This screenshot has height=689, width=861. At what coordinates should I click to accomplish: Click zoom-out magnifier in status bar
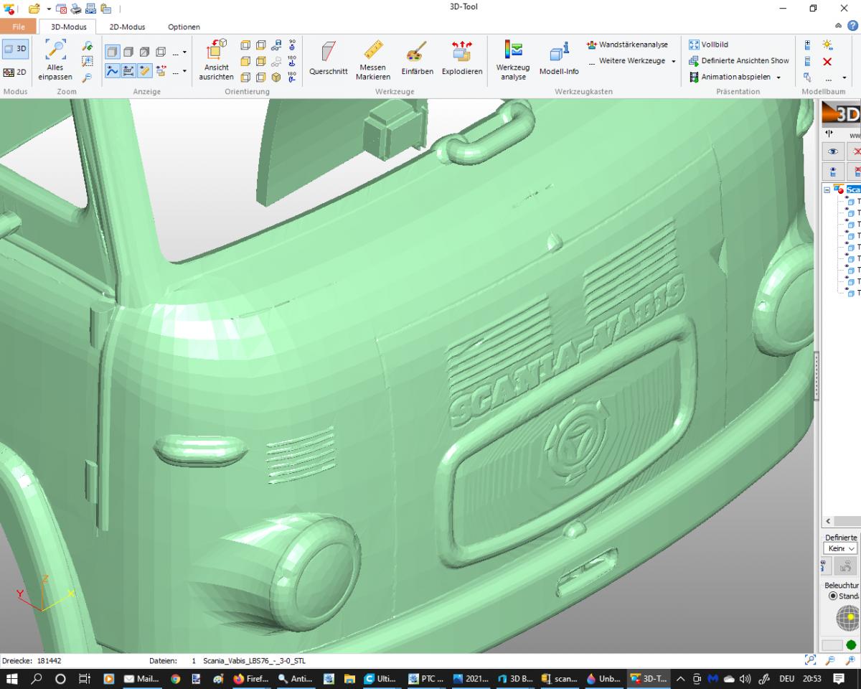click(831, 660)
